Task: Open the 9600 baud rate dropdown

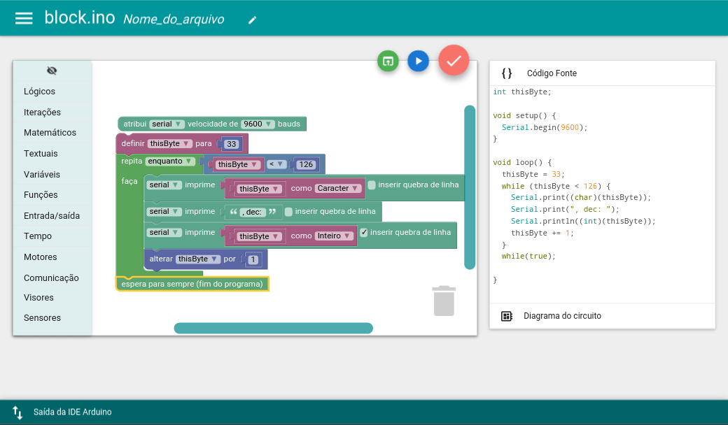Action: tap(258, 124)
